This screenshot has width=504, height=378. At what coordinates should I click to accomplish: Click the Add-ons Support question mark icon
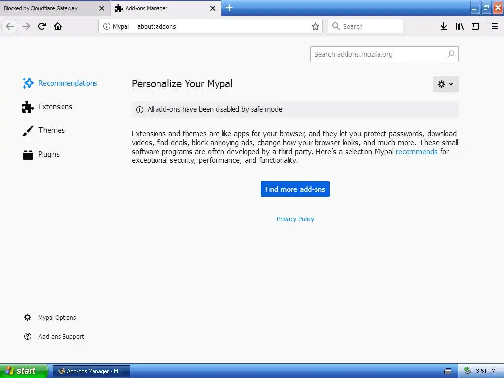28,336
